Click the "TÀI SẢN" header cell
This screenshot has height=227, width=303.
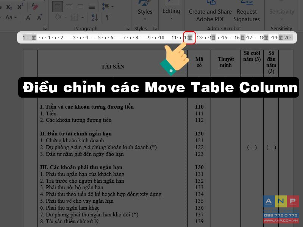point(112,67)
